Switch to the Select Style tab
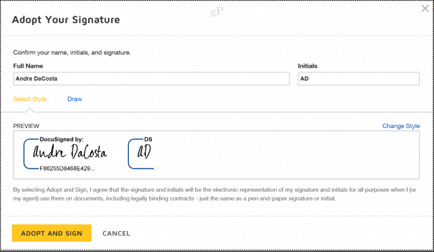Image resolution: width=434 pixels, height=252 pixels. pos(30,99)
